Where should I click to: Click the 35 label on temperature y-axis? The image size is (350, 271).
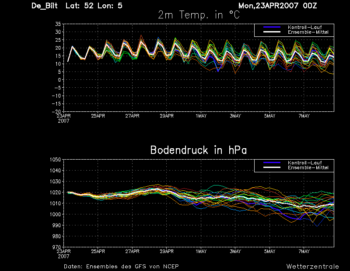click(x=58, y=24)
